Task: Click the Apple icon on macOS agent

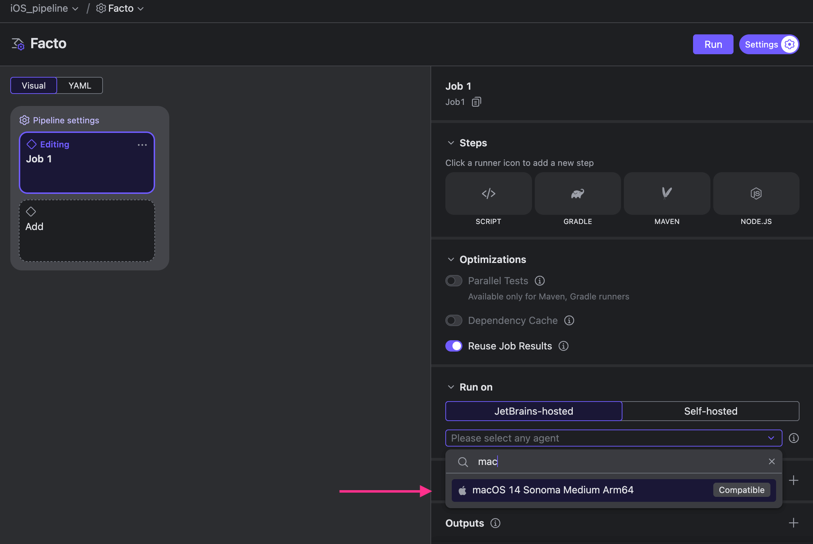Action: (462, 490)
